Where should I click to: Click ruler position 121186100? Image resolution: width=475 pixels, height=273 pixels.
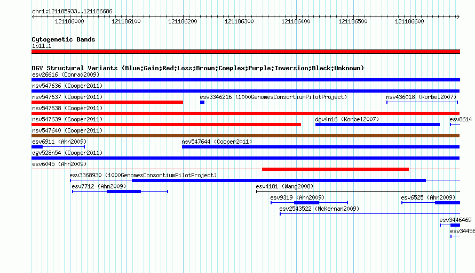point(126,21)
